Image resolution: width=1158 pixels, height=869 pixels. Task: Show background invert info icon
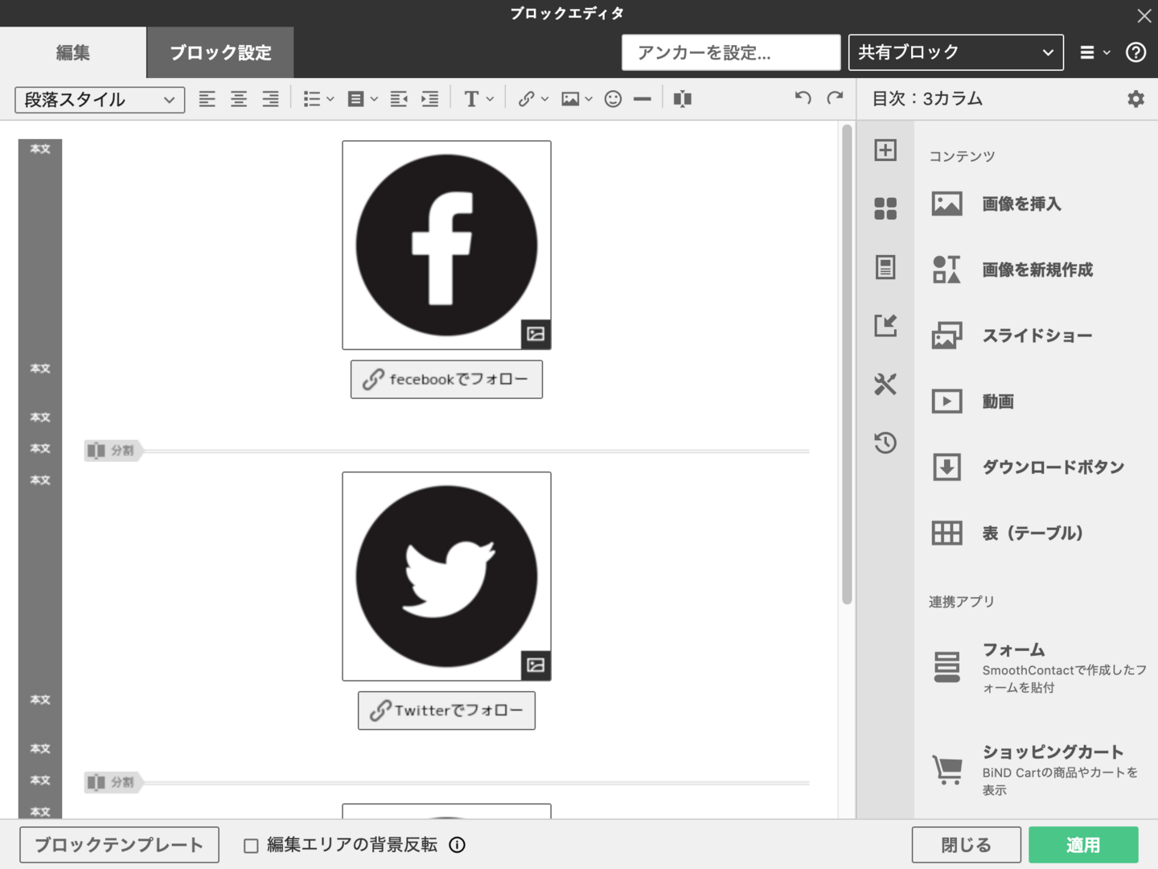pos(457,845)
